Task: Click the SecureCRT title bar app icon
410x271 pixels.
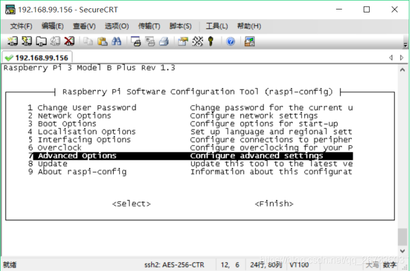Action: (11, 9)
